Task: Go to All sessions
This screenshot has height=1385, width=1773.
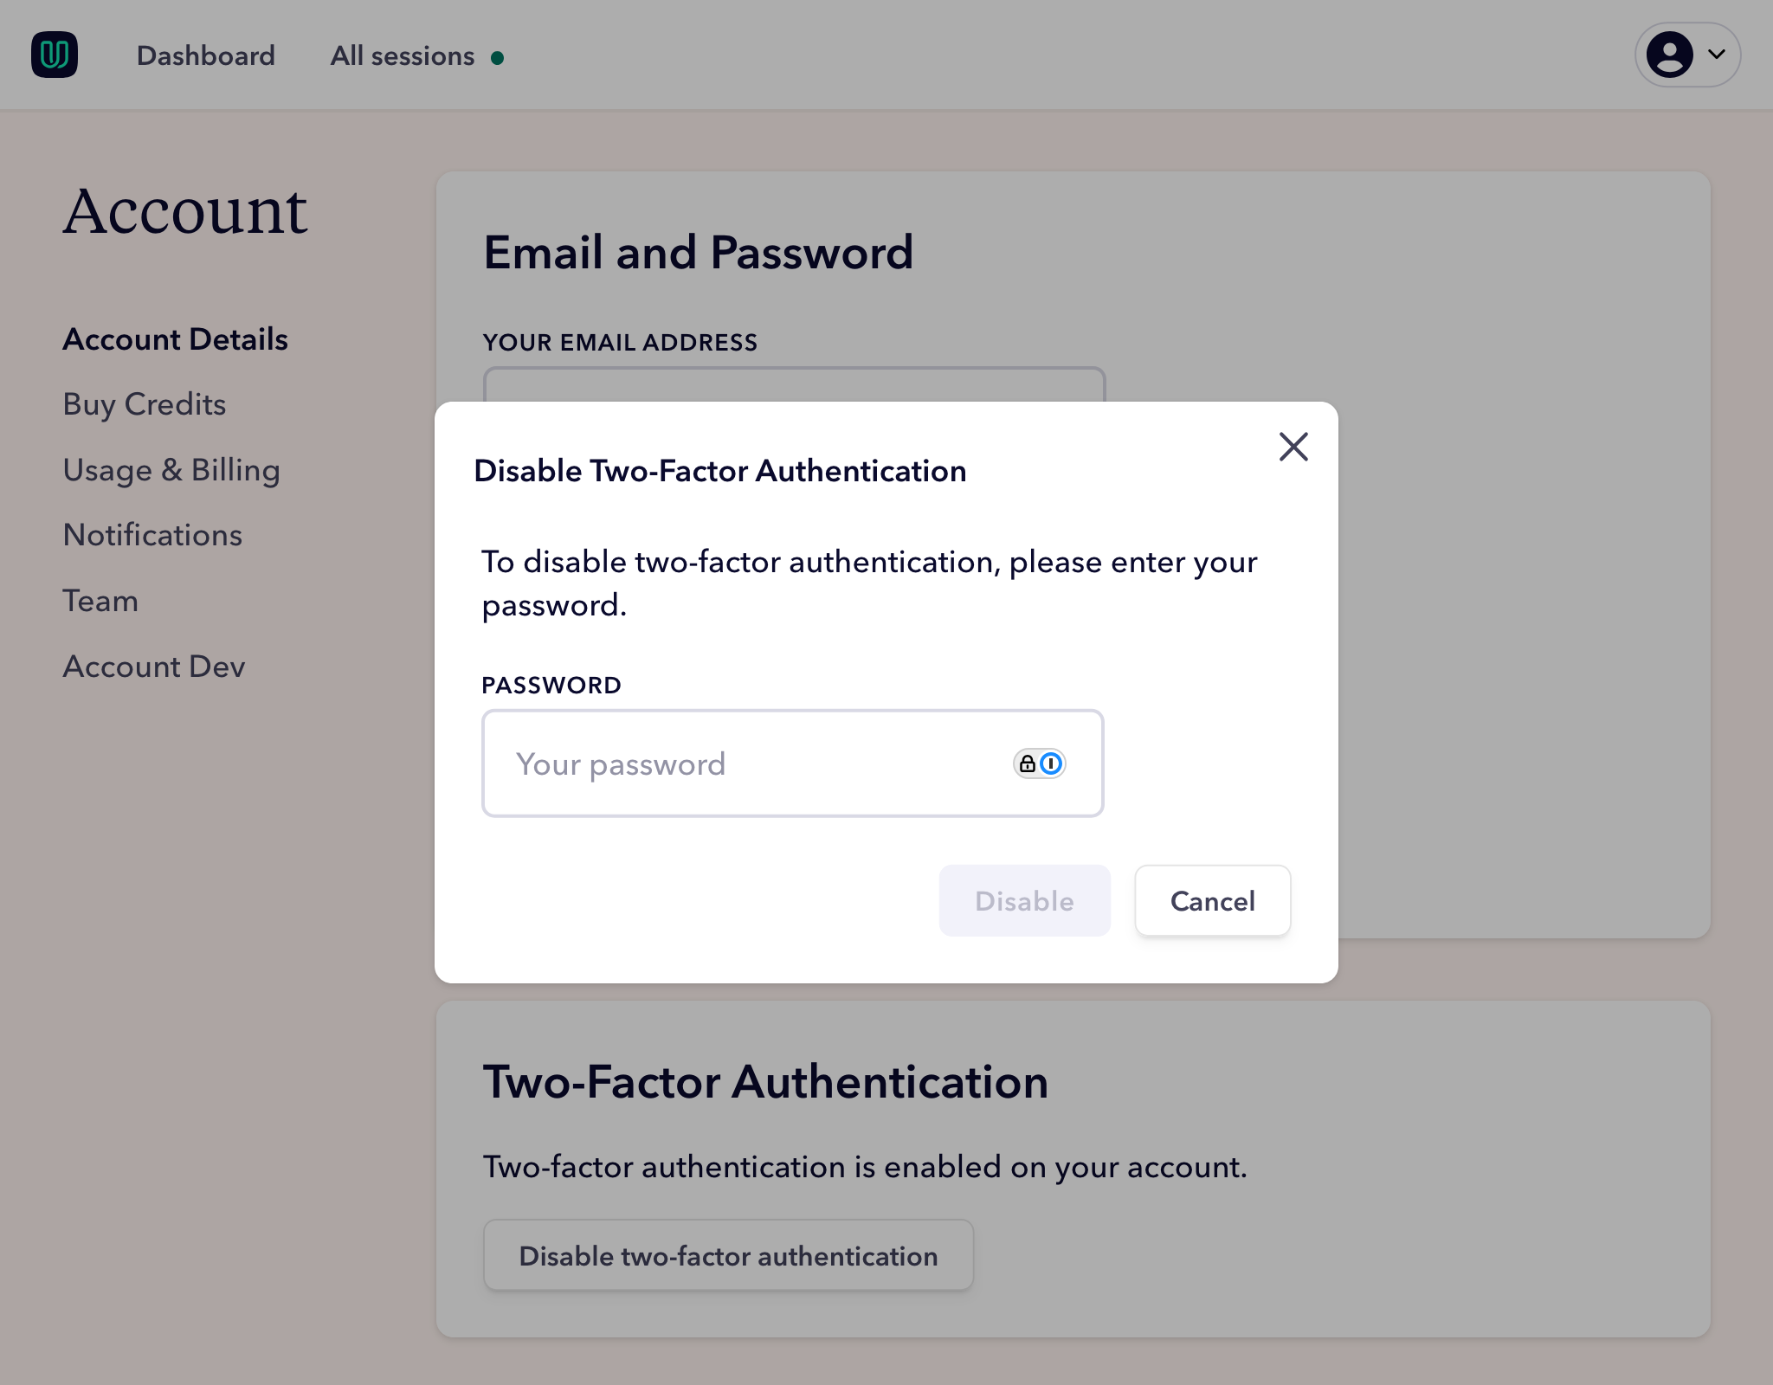Action: coord(402,56)
